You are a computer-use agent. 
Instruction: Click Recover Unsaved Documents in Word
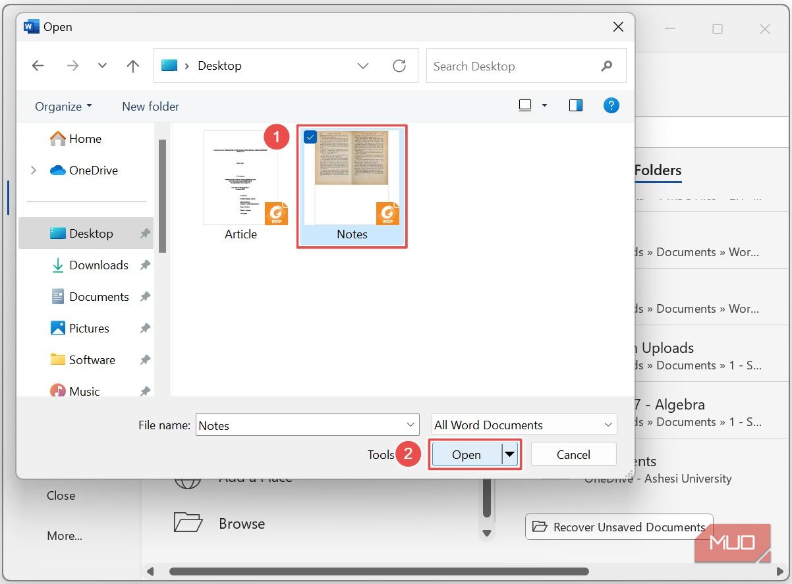pyautogui.click(x=619, y=527)
